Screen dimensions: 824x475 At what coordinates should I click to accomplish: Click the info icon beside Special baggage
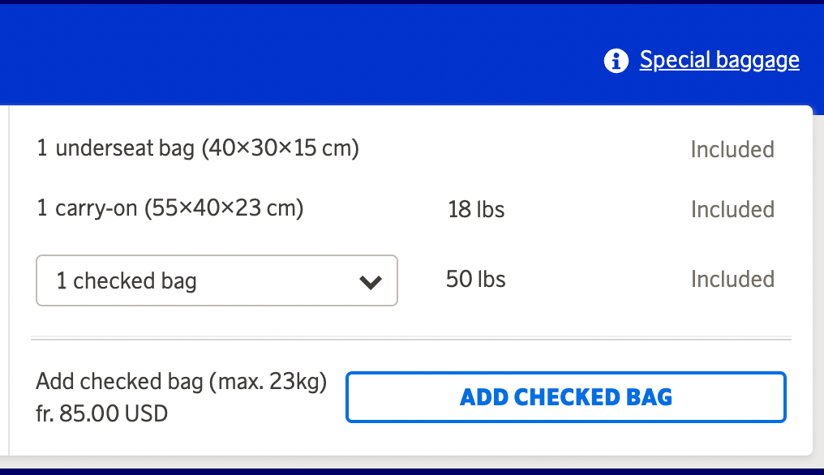pyautogui.click(x=616, y=60)
